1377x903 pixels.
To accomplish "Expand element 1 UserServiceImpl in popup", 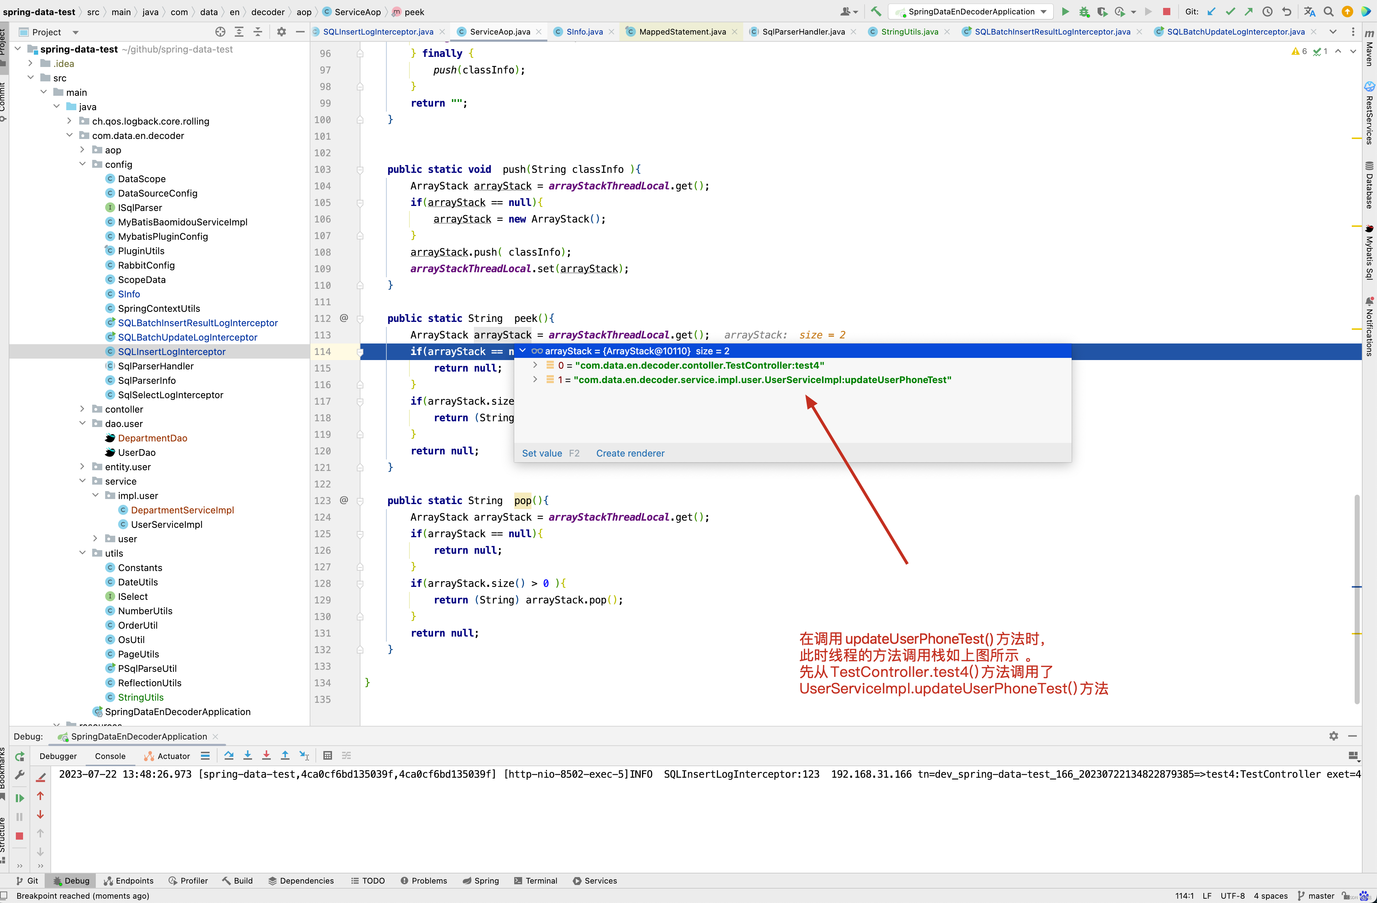I will 535,379.
